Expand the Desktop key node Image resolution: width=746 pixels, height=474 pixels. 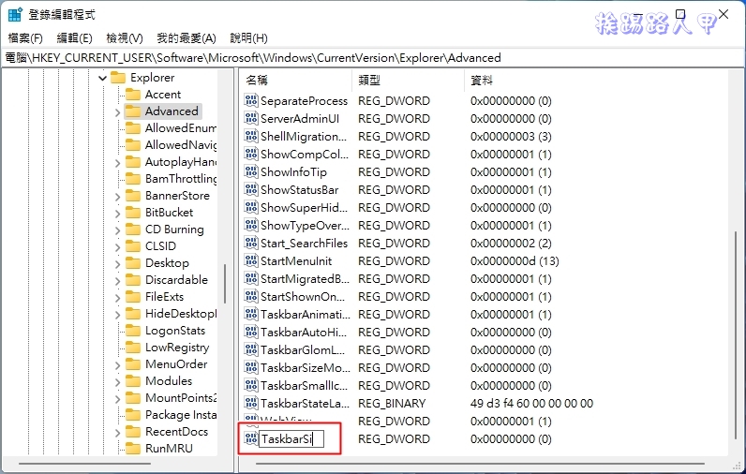pos(117,264)
